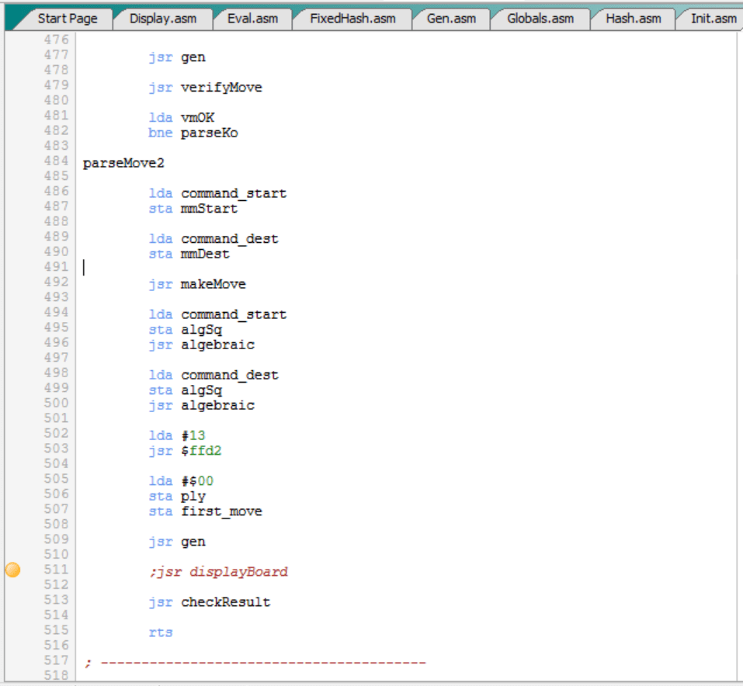Click the 'jsr verifyMove' instruction
The height and width of the screenshot is (686, 743).
click(x=205, y=88)
